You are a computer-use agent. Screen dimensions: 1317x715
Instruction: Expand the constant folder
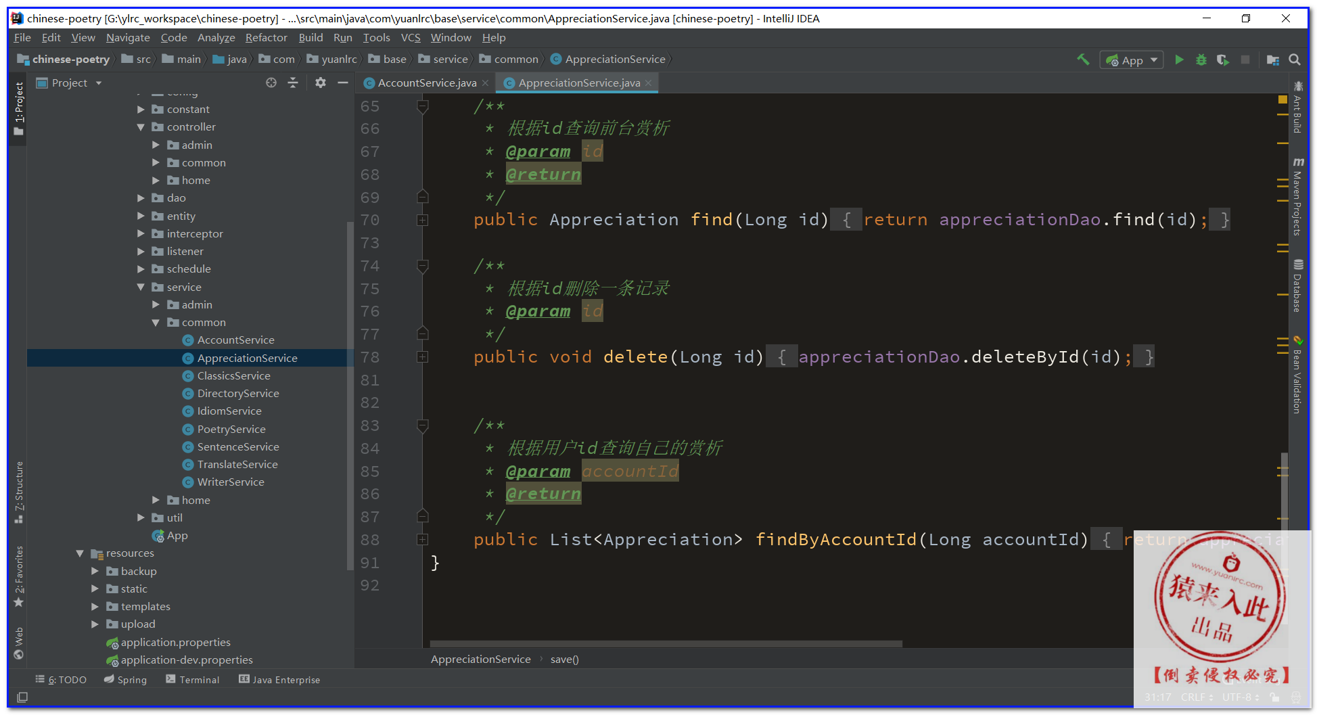pos(141,110)
